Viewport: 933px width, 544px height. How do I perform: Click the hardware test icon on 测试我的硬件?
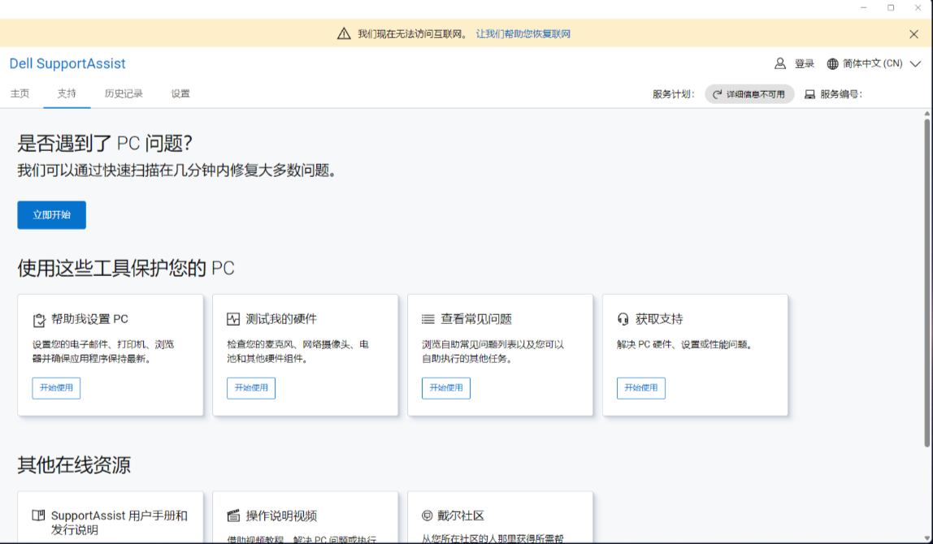point(233,319)
